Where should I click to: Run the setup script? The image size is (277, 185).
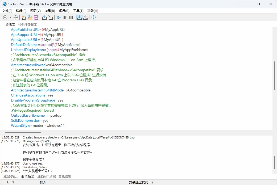pyautogui.click(x=58, y=18)
